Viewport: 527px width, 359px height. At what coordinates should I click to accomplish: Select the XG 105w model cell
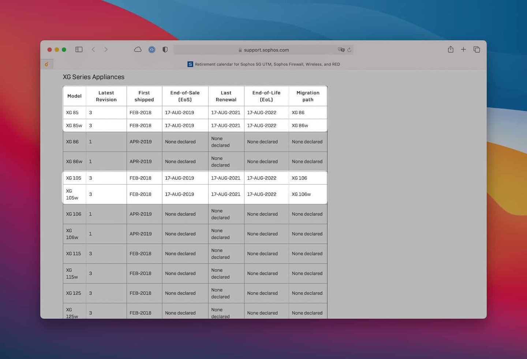74,194
